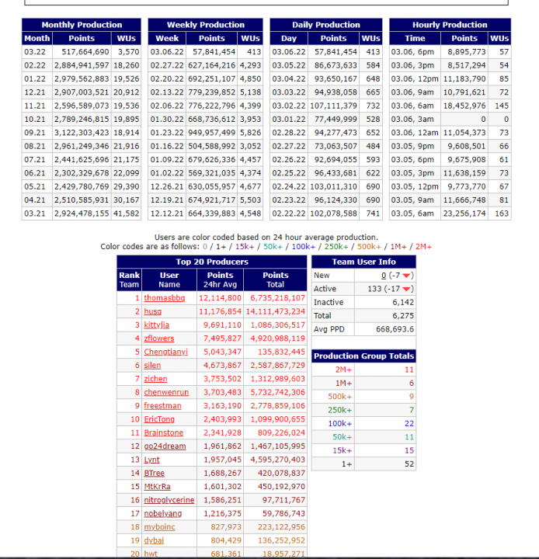
Task: Open zflowers user link
Action: pyautogui.click(x=159, y=339)
